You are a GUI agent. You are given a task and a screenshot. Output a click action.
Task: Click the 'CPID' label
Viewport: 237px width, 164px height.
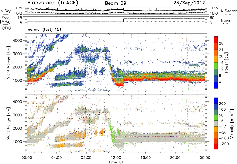pyautogui.click(x=7, y=28)
